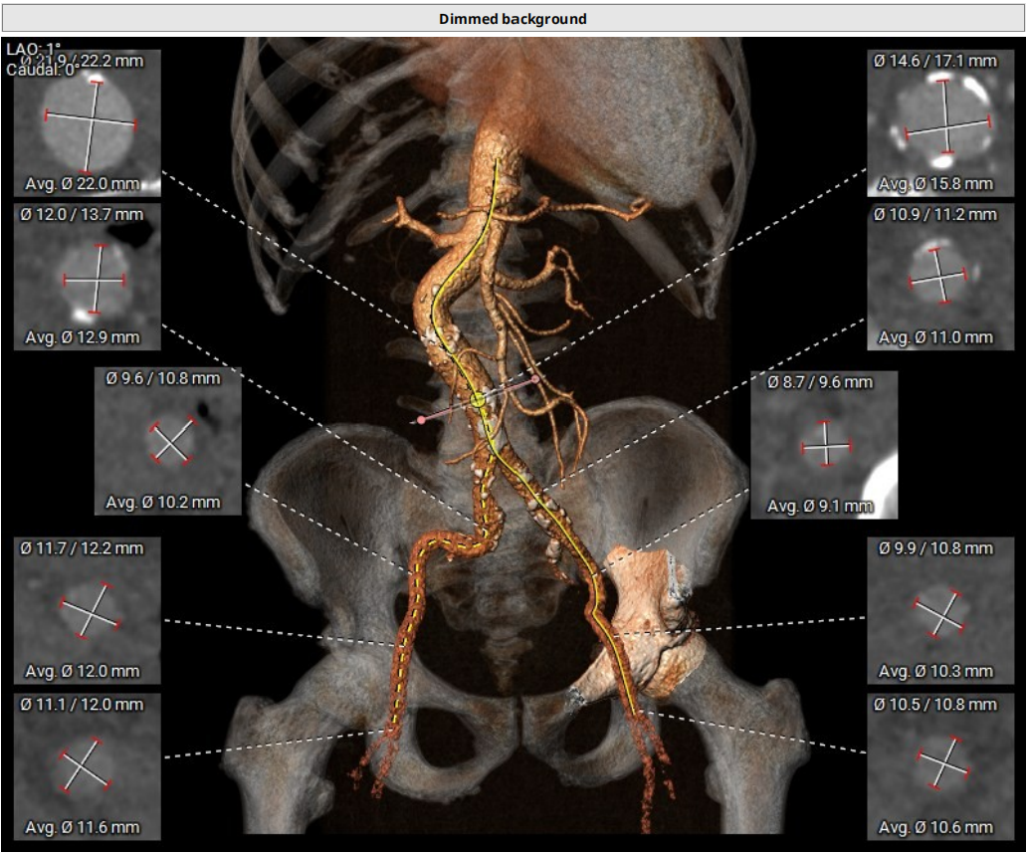Select the Ø 14.6 / 17.1 mm diameter label
The width and height of the screenshot is (1027, 854).
pyautogui.click(x=934, y=61)
